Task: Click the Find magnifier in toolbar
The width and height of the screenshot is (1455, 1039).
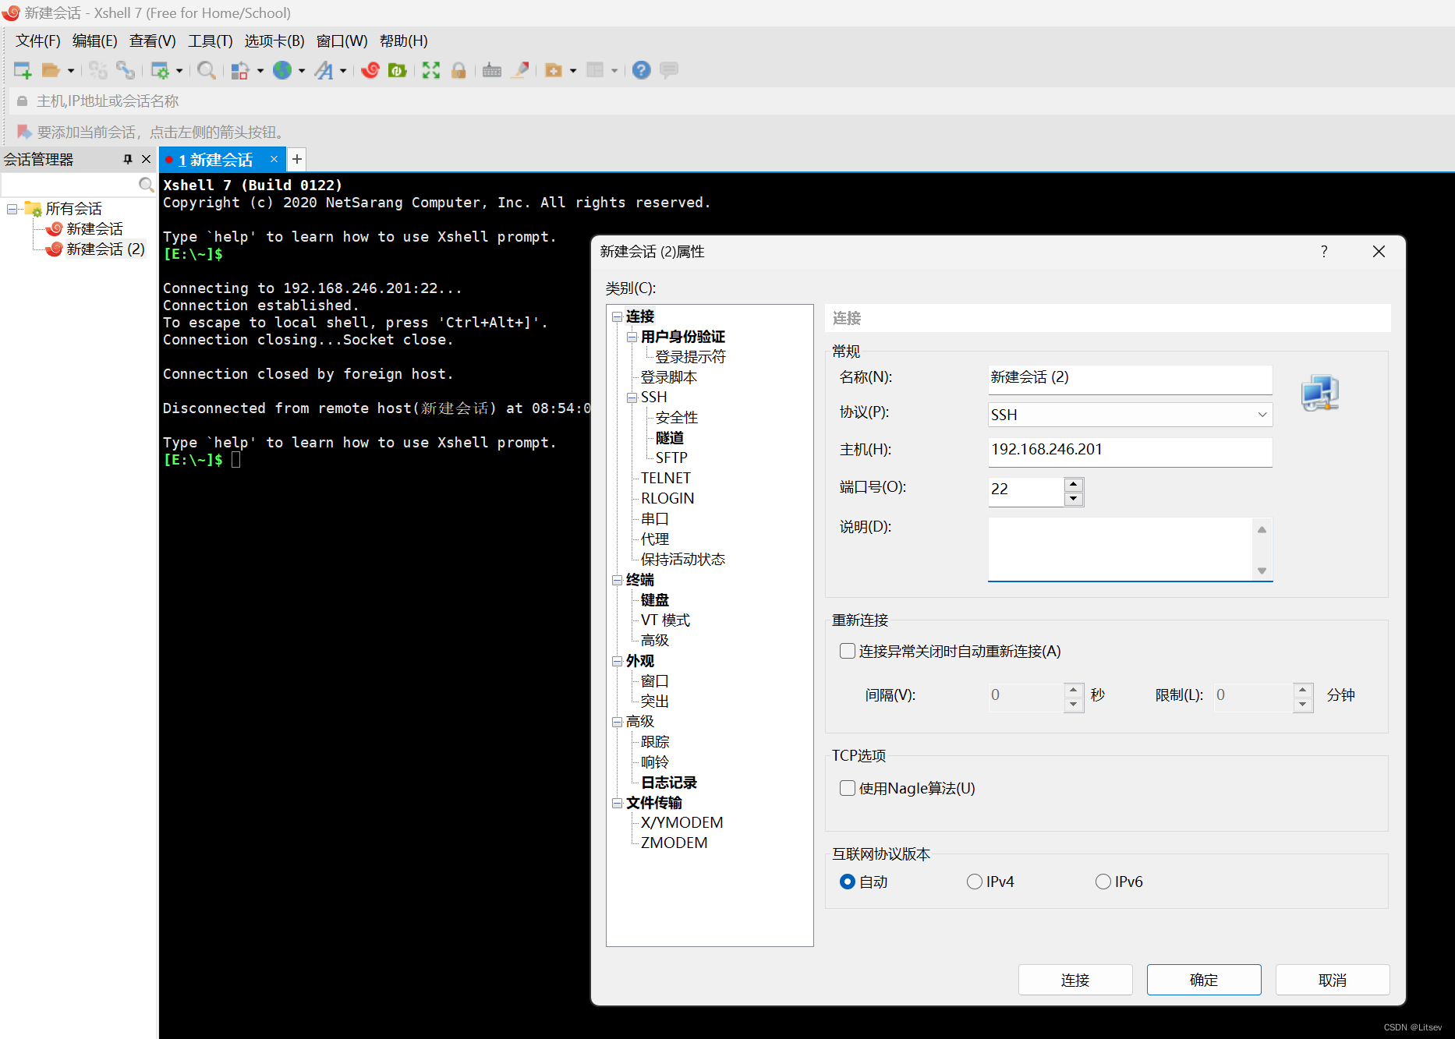Action: click(x=207, y=70)
